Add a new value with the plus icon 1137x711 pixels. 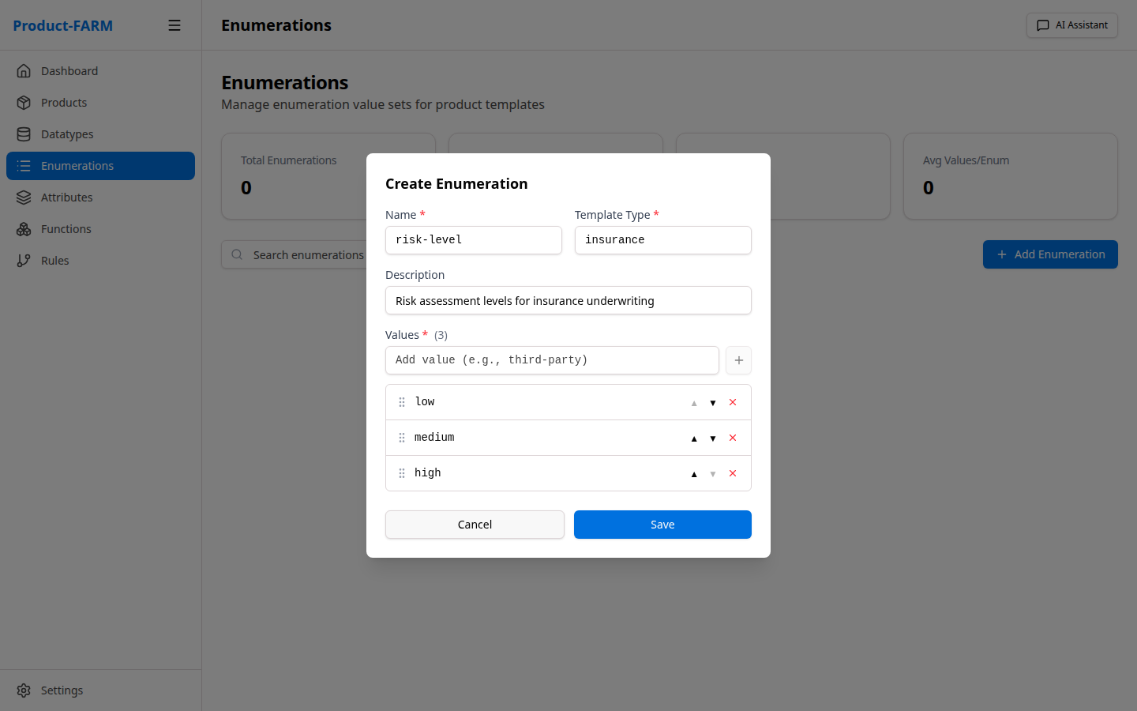pyautogui.click(x=738, y=360)
